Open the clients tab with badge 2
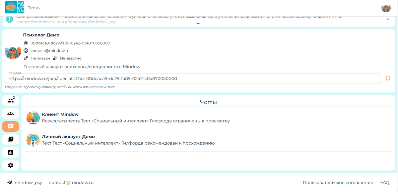Viewport: 398px width, 192px height. pos(11,101)
